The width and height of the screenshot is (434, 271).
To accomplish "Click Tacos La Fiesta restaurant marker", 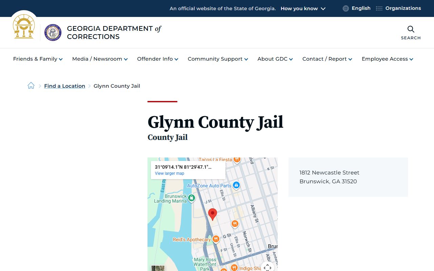I will 237,159.
